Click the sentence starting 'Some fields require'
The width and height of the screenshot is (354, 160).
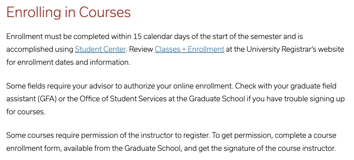pos(98,86)
